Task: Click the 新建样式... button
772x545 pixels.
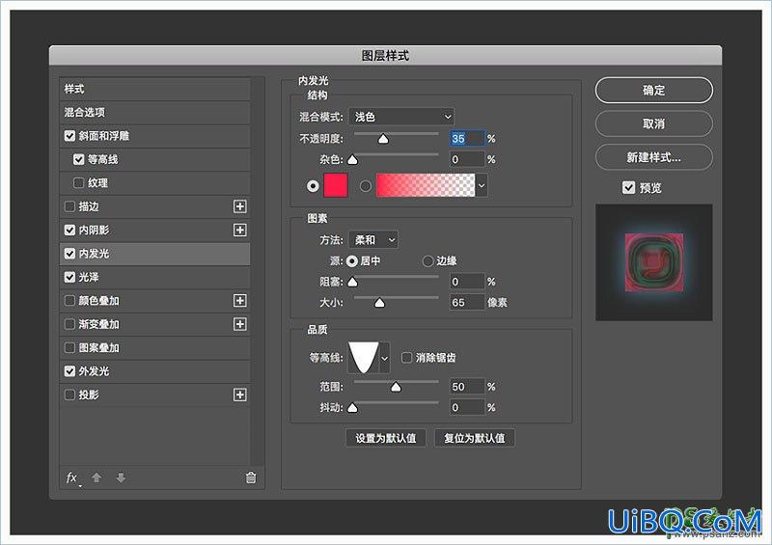Action: [654, 157]
